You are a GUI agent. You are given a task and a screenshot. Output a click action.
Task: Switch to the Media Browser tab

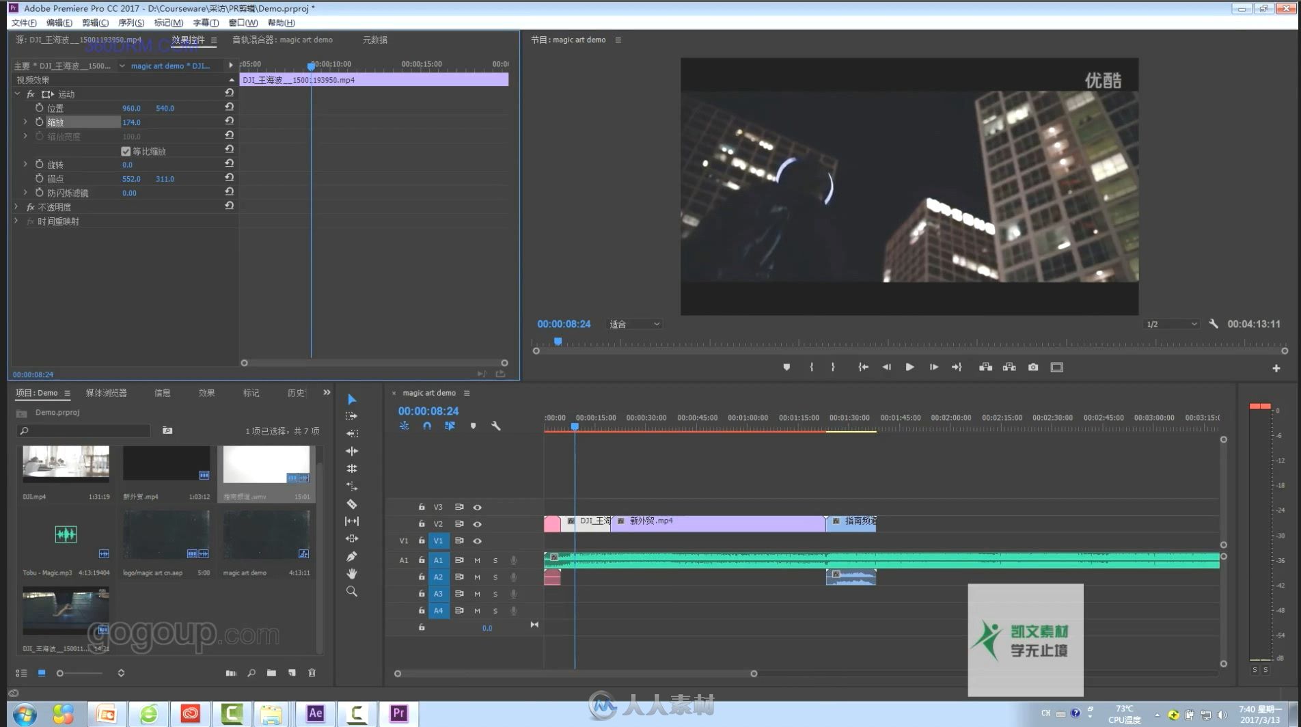(106, 393)
